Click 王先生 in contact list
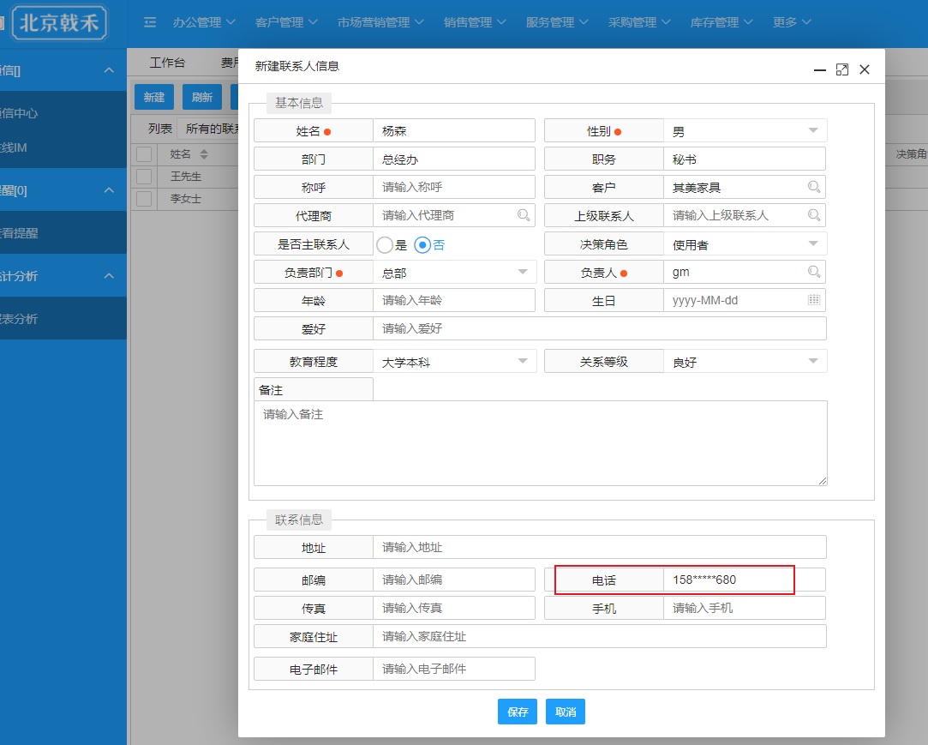The width and height of the screenshot is (928, 745). coord(186,177)
